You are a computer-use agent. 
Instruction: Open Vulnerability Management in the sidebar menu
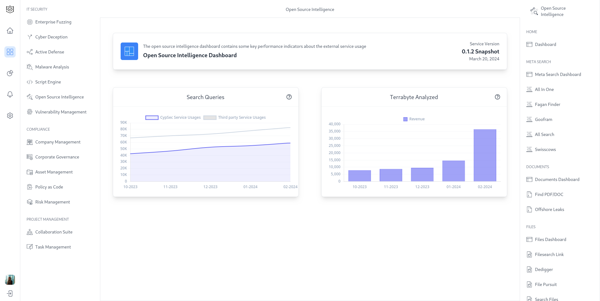[x=61, y=112]
